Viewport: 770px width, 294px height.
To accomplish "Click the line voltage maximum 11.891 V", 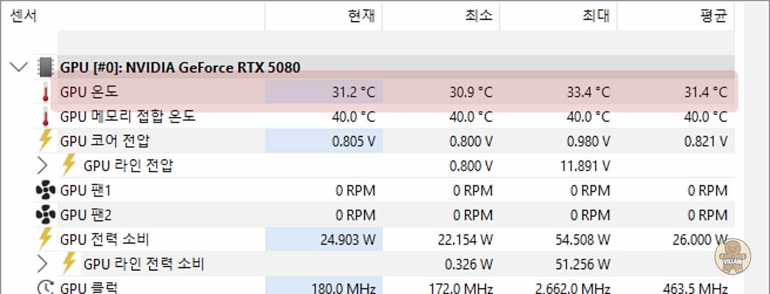I will tap(585, 165).
